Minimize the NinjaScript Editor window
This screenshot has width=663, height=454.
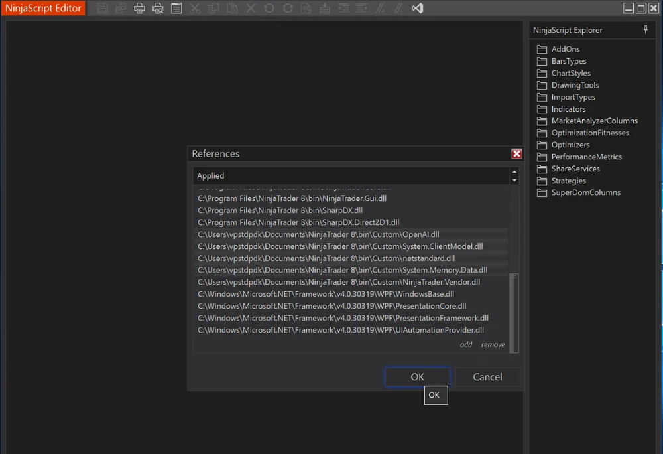[x=629, y=8]
